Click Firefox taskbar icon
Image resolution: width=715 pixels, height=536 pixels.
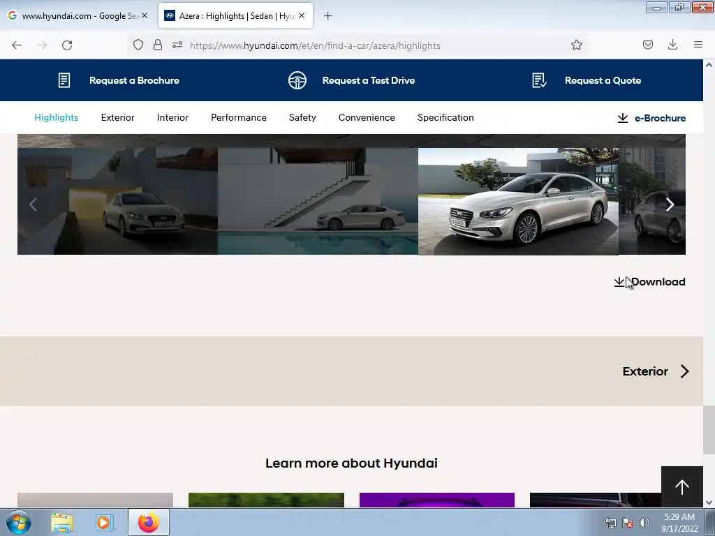(149, 522)
